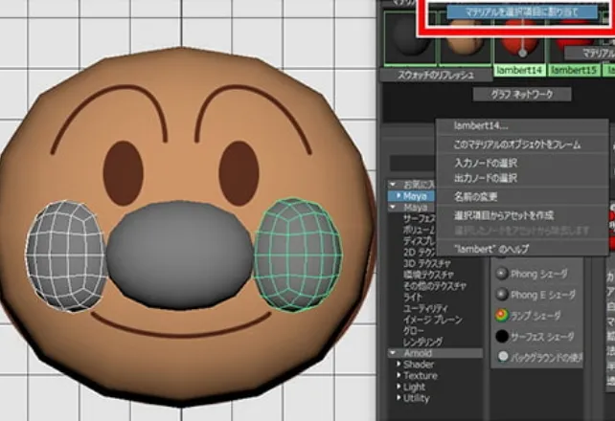
Task: Expand the Arnold Utility subcategory
Action: [399, 398]
